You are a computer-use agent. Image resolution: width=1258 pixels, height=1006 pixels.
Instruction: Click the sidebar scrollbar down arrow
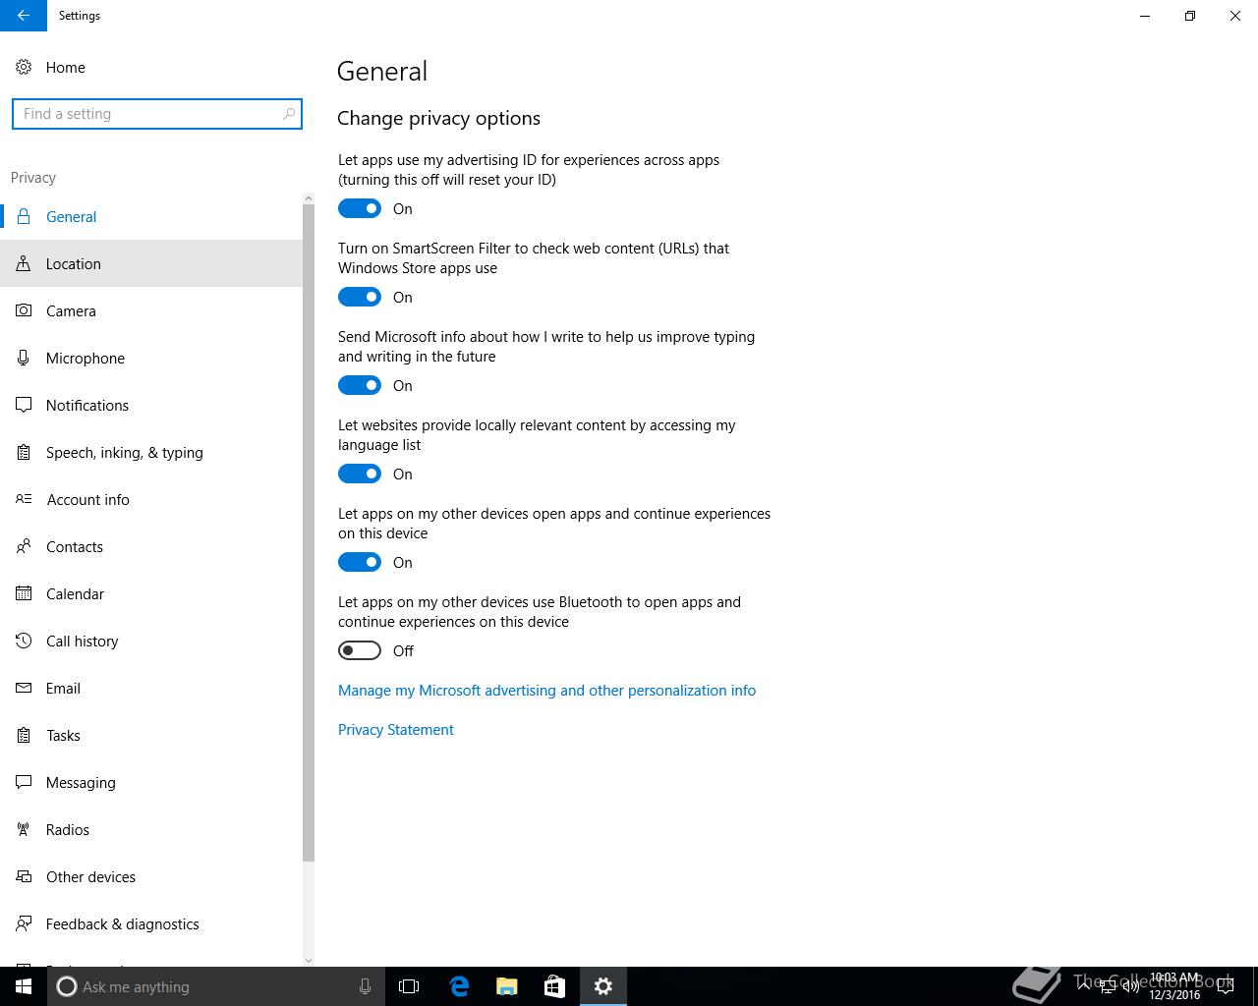[309, 960]
